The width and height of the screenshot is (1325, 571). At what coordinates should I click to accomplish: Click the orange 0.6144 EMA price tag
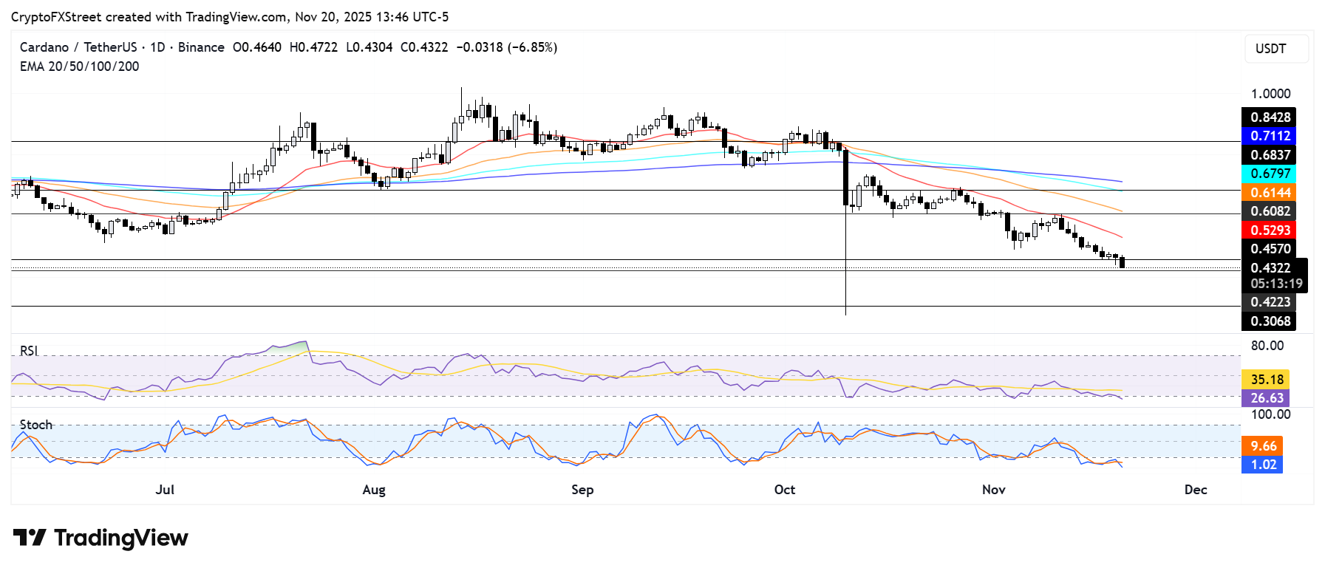click(x=1269, y=193)
